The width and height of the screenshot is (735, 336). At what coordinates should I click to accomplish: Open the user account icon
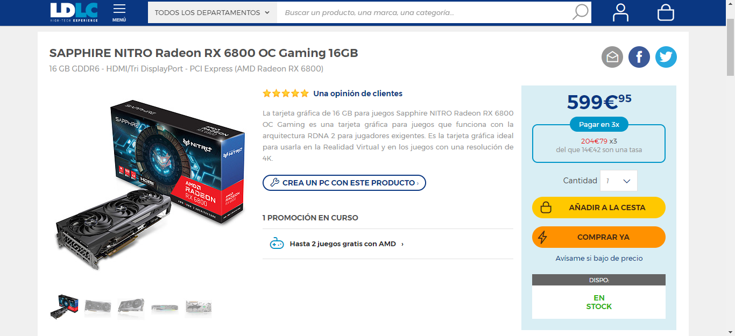pyautogui.click(x=620, y=12)
